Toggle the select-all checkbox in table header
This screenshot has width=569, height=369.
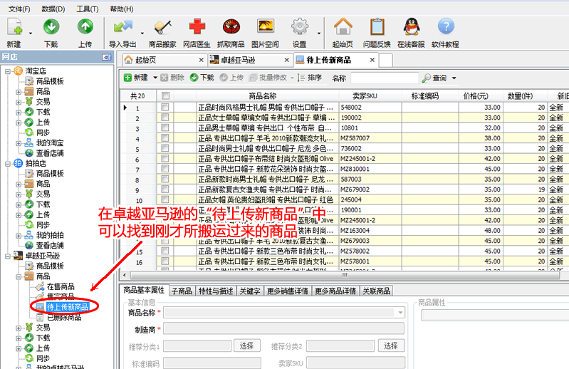(165, 95)
